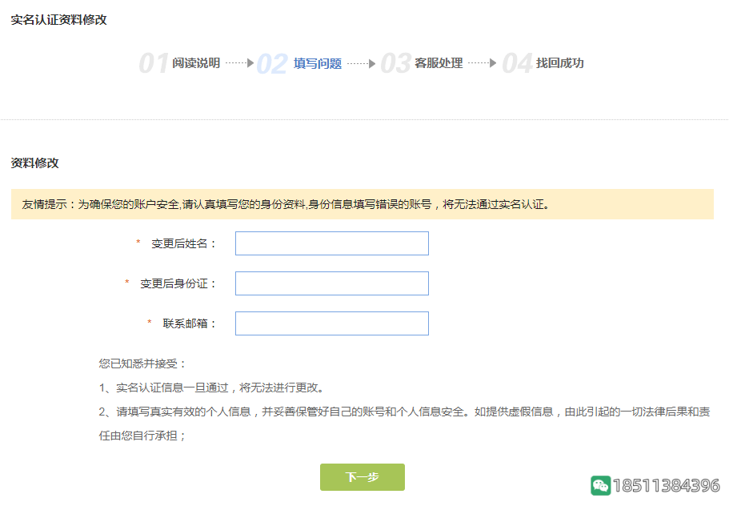Screen dimensions: 729x506
Task: Click the '变更后姓名' input field
Action: click(331, 243)
